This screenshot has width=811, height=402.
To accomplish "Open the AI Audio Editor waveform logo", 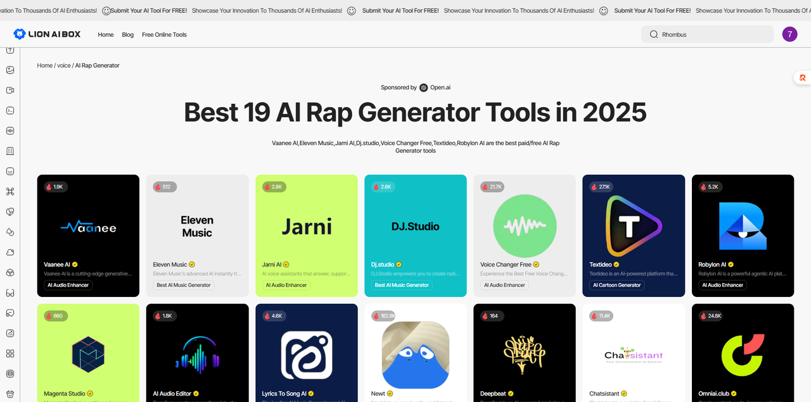I will coord(197,355).
